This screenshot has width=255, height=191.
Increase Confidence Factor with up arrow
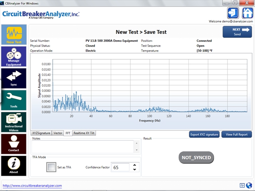coord(135,165)
